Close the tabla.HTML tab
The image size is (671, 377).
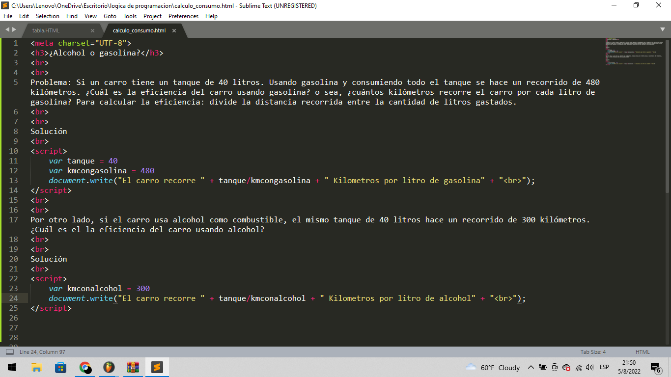click(x=92, y=30)
